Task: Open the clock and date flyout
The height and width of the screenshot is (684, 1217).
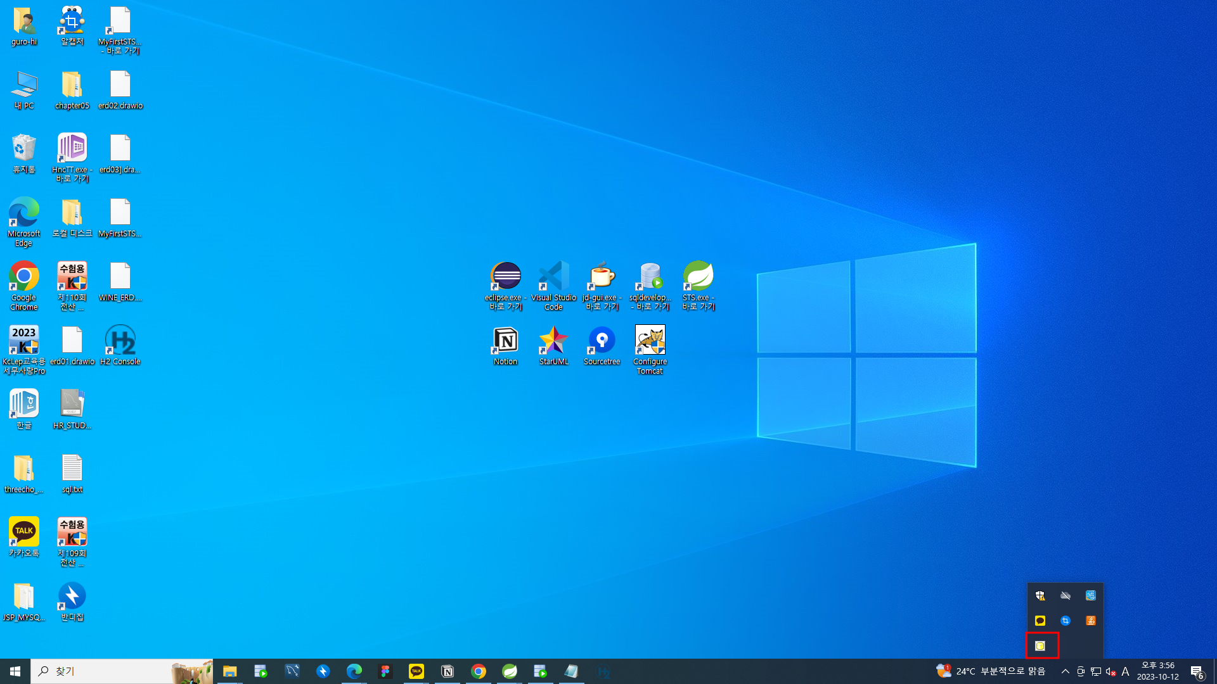Action: [x=1158, y=671]
